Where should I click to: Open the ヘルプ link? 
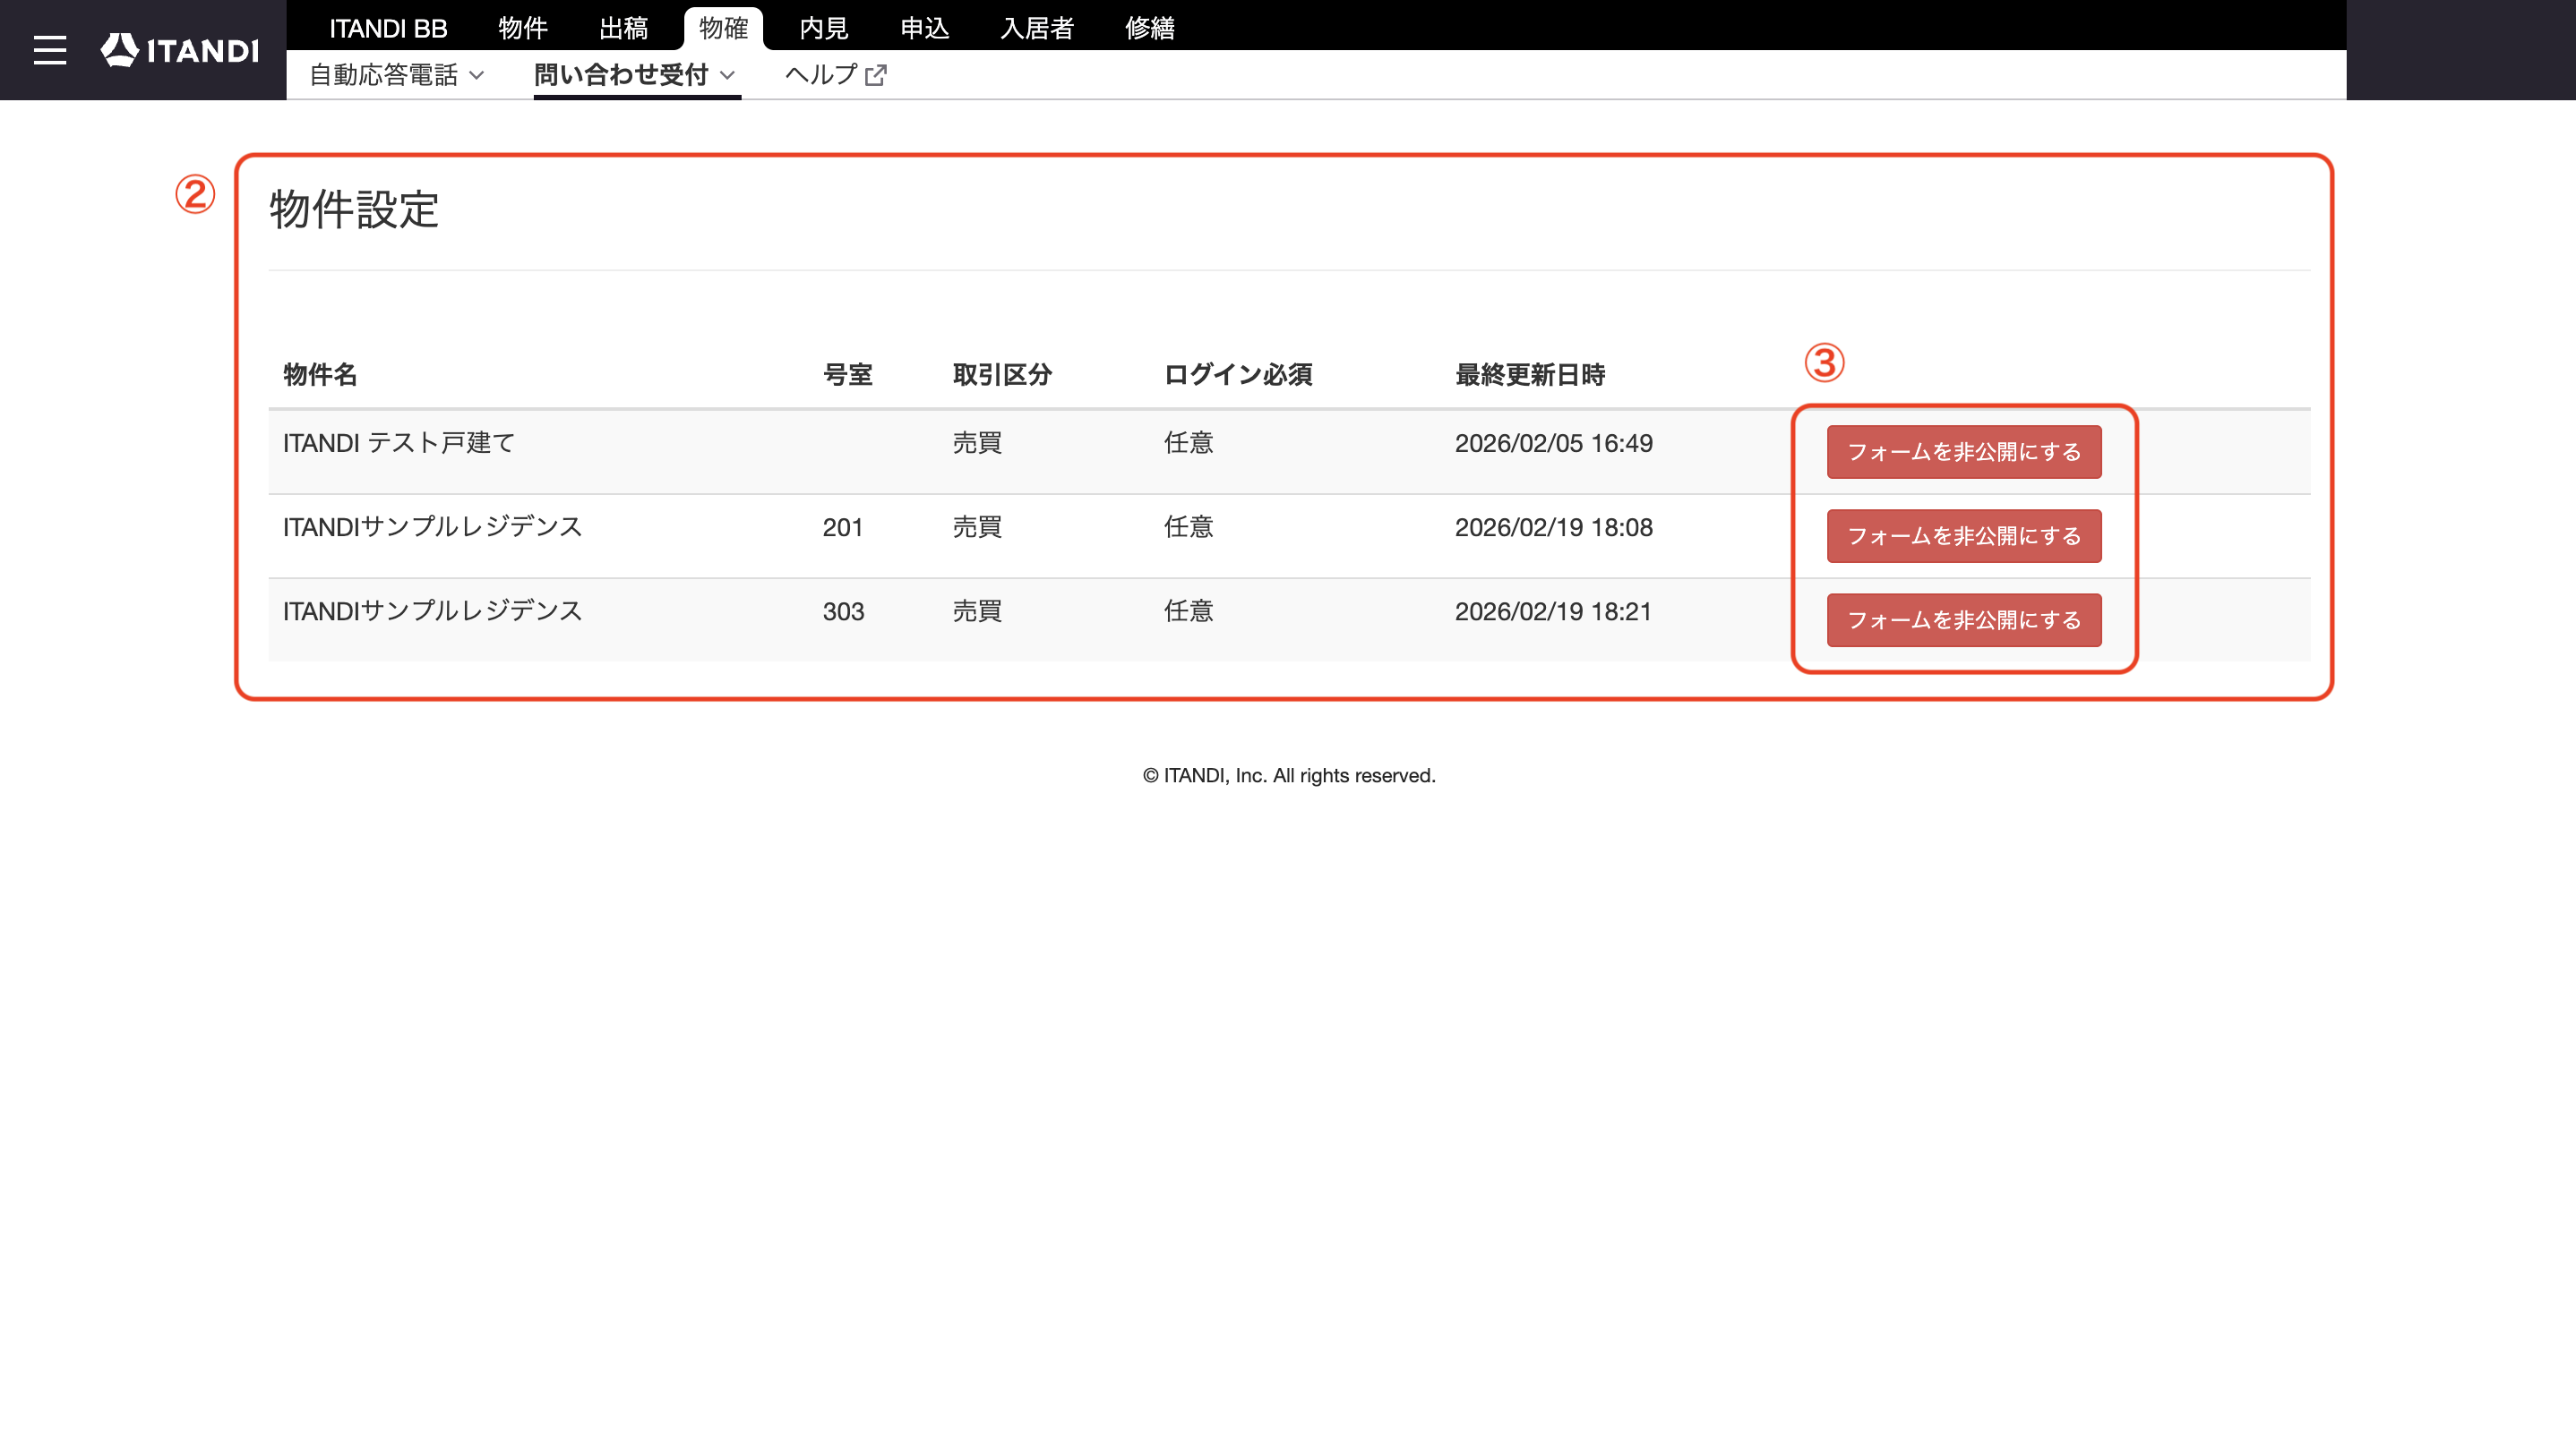(835, 75)
